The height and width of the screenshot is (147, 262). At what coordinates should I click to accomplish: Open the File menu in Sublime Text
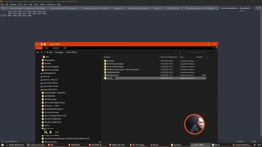2,4
